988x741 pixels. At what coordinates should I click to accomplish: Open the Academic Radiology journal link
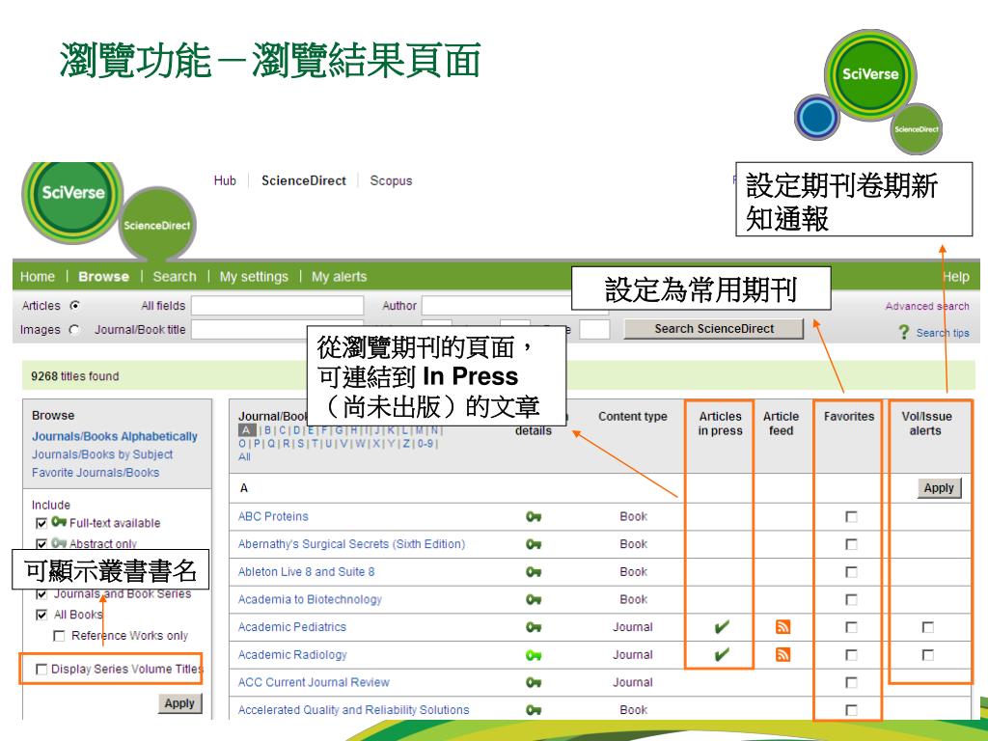coord(292,655)
